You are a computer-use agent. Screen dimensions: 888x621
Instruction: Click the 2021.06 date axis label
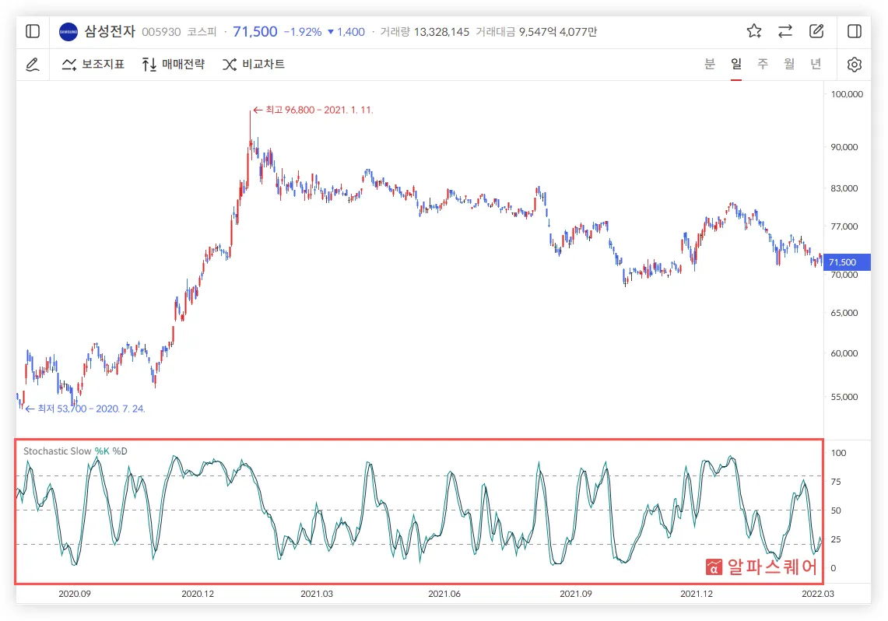(x=444, y=594)
